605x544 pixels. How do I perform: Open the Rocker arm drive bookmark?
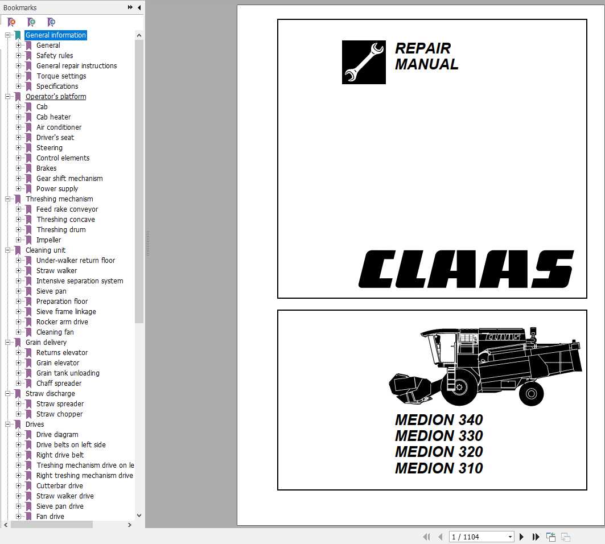tap(62, 322)
